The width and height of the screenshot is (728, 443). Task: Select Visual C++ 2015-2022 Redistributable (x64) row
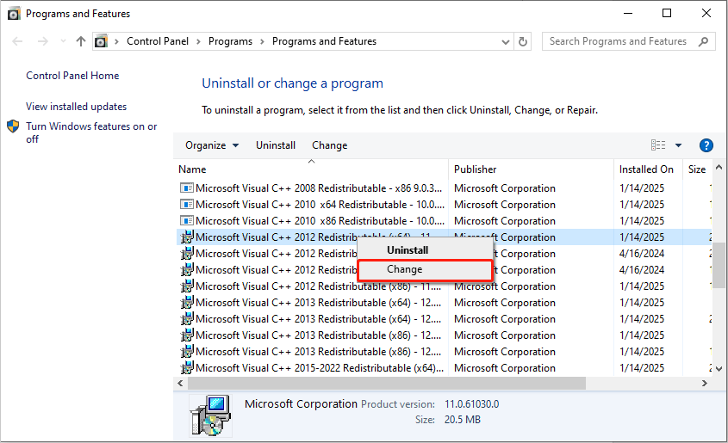coord(445,368)
